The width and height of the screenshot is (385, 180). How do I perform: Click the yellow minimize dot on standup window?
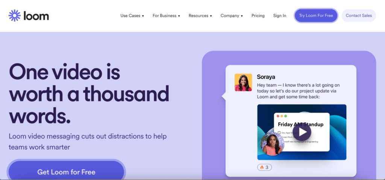(282, 116)
